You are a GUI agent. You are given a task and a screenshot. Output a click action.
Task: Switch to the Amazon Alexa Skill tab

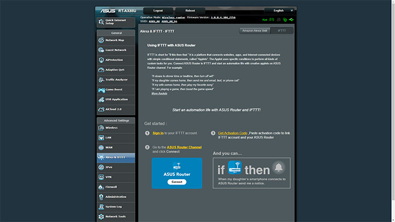[255, 31]
